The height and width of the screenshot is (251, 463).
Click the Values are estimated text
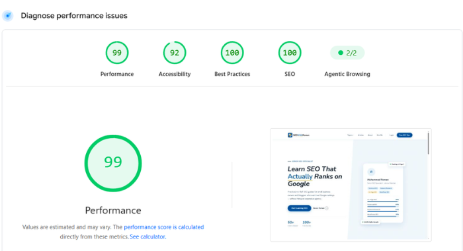(x=67, y=227)
